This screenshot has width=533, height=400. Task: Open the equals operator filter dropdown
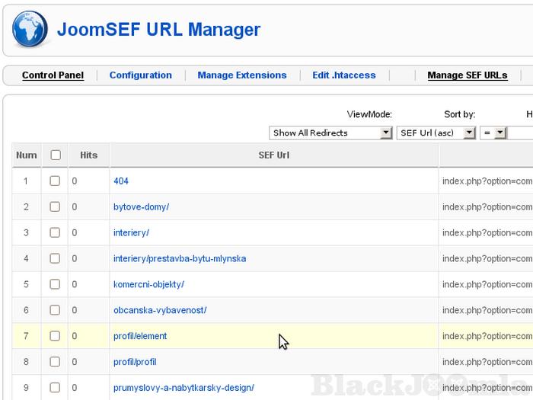click(x=493, y=133)
